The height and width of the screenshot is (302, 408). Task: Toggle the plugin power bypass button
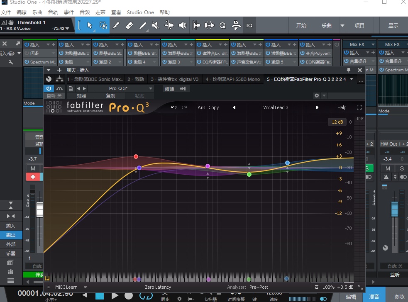click(x=49, y=88)
